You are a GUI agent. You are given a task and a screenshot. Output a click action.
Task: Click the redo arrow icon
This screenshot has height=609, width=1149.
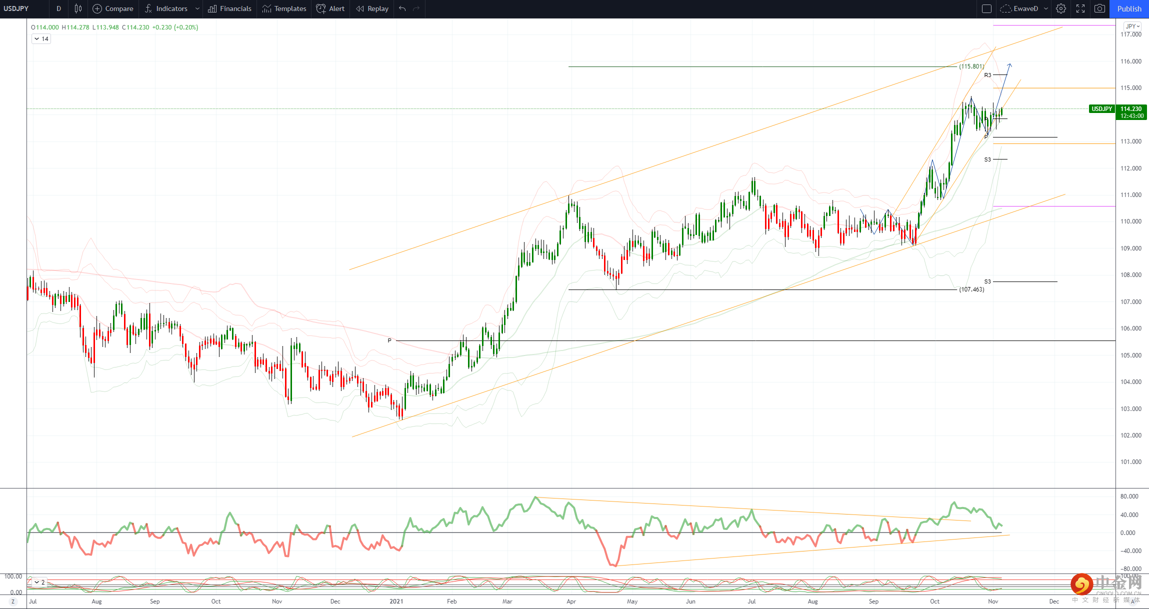[416, 8]
